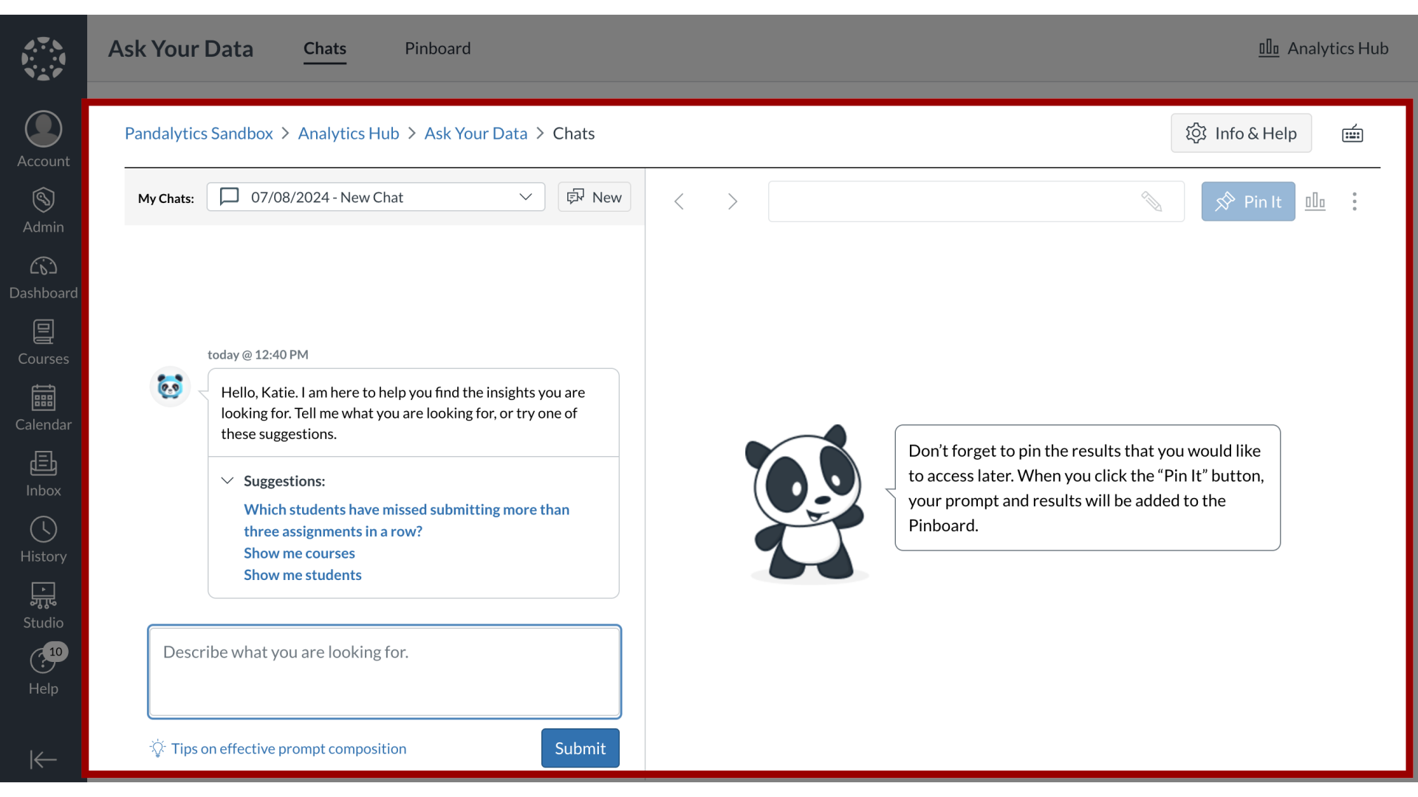Viewport: 1418px width, 797px height.
Task: Click Tips on effective prompt composition
Action: pyautogui.click(x=288, y=748)
